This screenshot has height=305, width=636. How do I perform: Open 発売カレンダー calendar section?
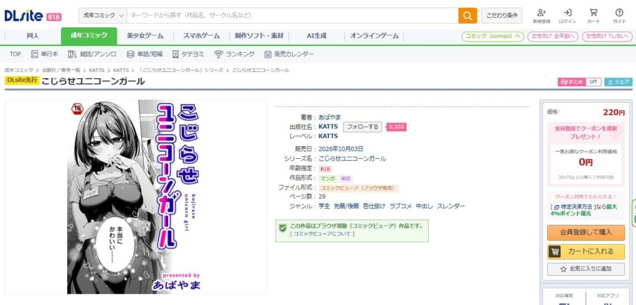click(289, 54)
